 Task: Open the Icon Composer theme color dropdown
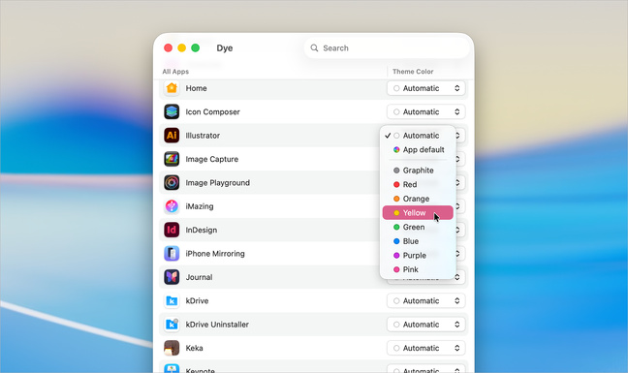[x=426, y=111]
